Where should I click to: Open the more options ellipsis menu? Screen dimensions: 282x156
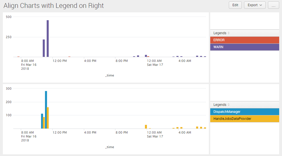[x=273, y=5]
